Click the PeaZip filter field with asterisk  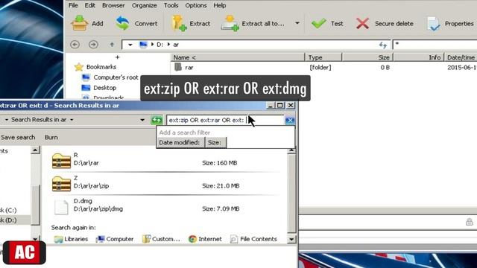click(x=435, y=45)
